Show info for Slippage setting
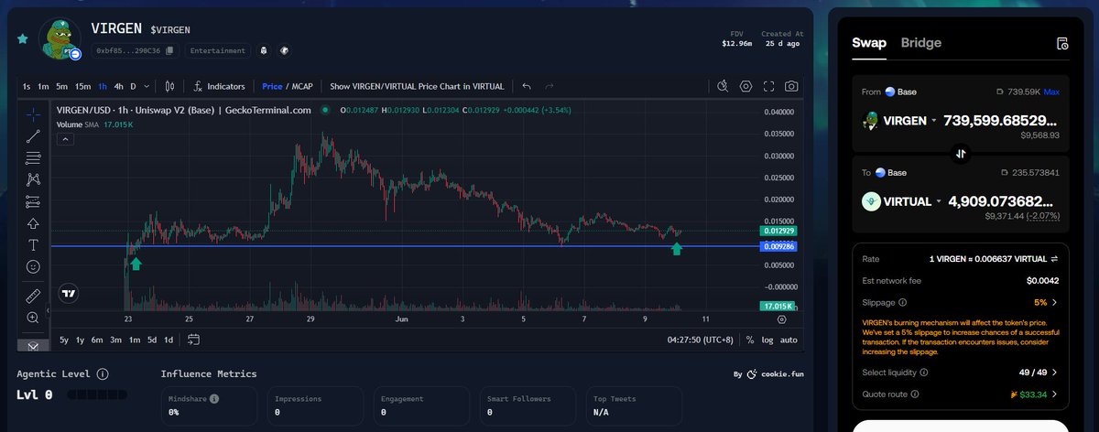1099x432 pixels. point(903,302)
